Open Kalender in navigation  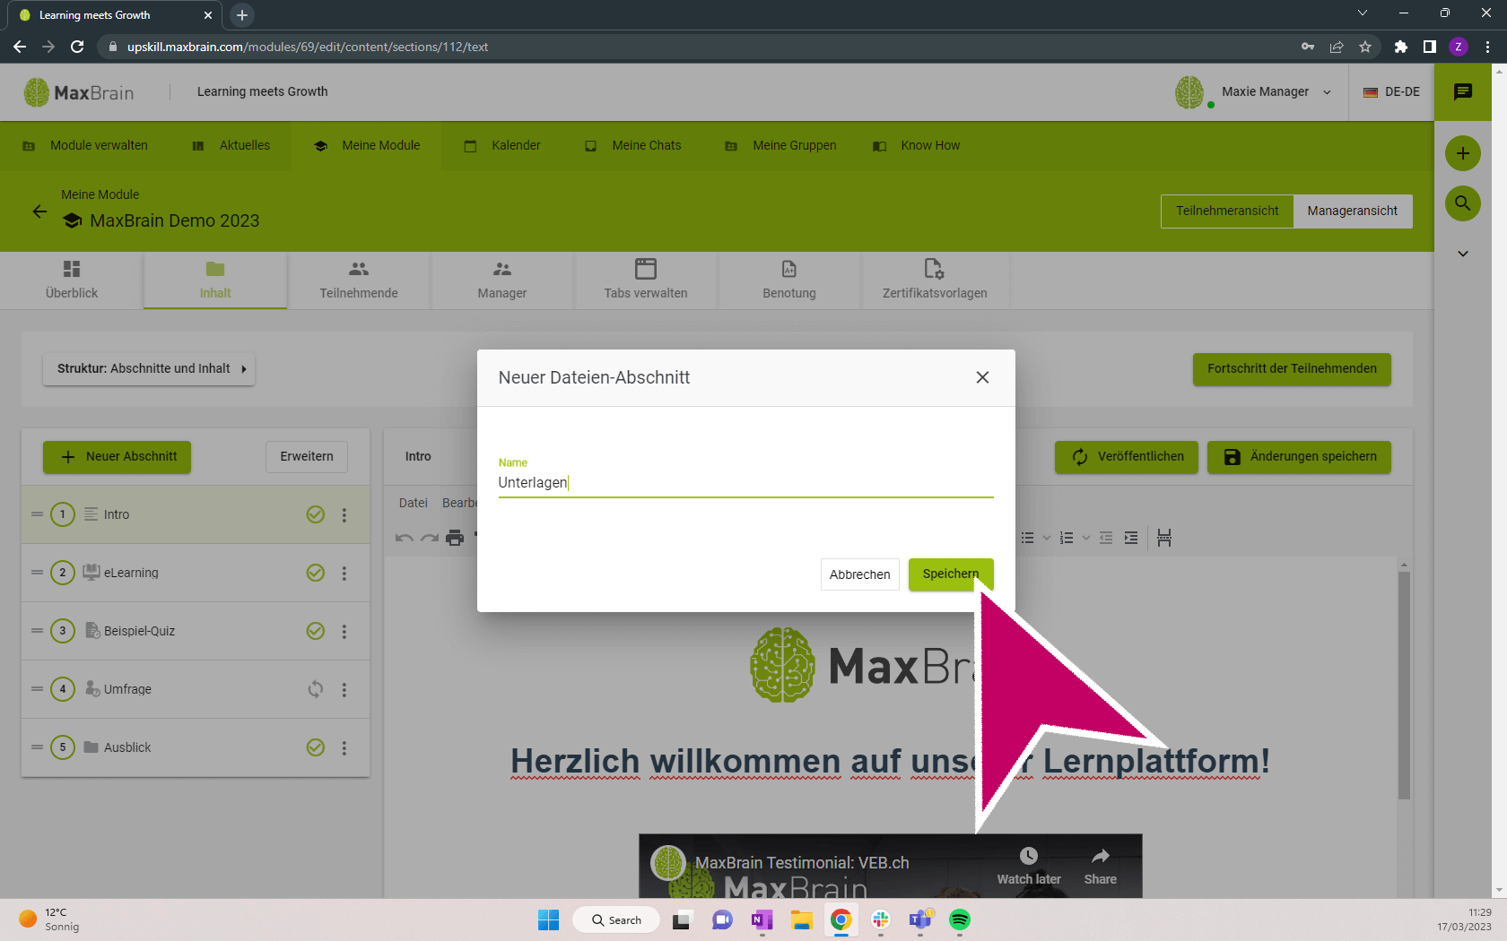pyautogui.click(x=502, y=145)
